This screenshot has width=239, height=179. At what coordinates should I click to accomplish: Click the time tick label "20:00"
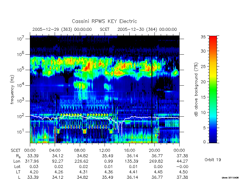[154, 151]
